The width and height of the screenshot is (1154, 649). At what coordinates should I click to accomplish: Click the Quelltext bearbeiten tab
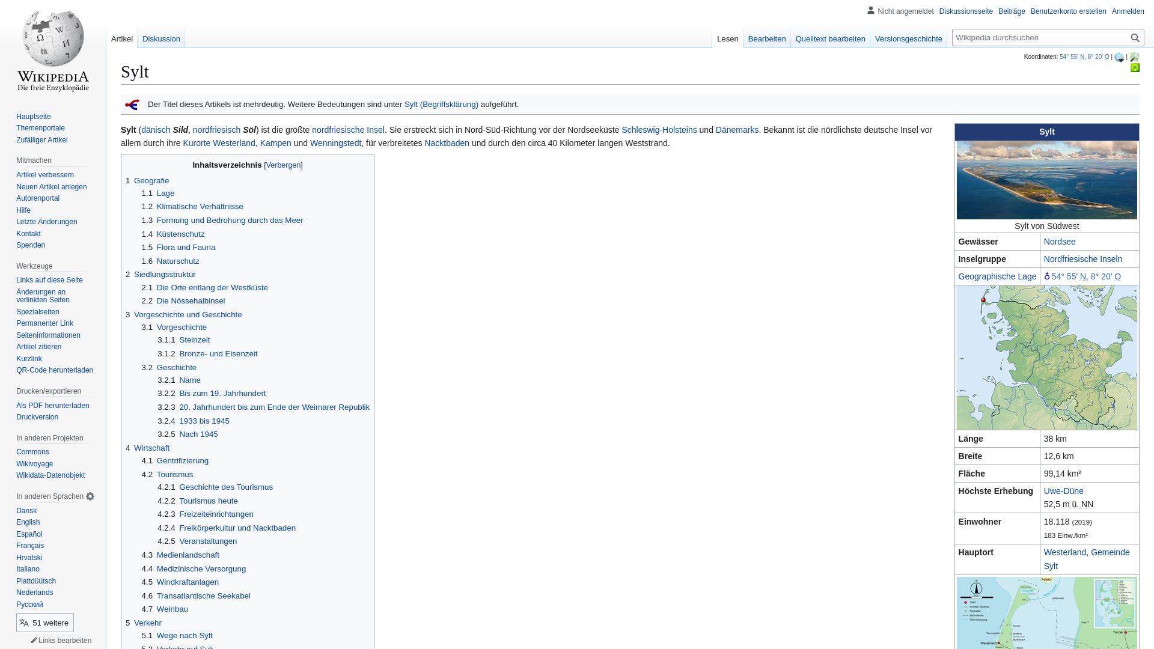[830, 38]
